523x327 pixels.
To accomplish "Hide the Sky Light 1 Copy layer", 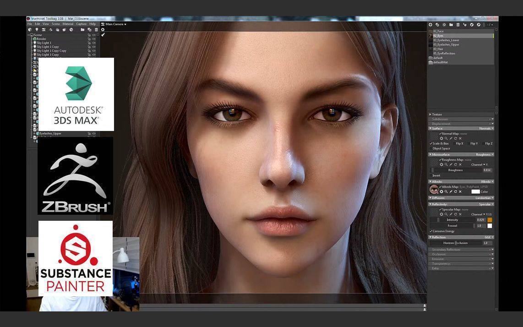I will [x=93, y=47].
